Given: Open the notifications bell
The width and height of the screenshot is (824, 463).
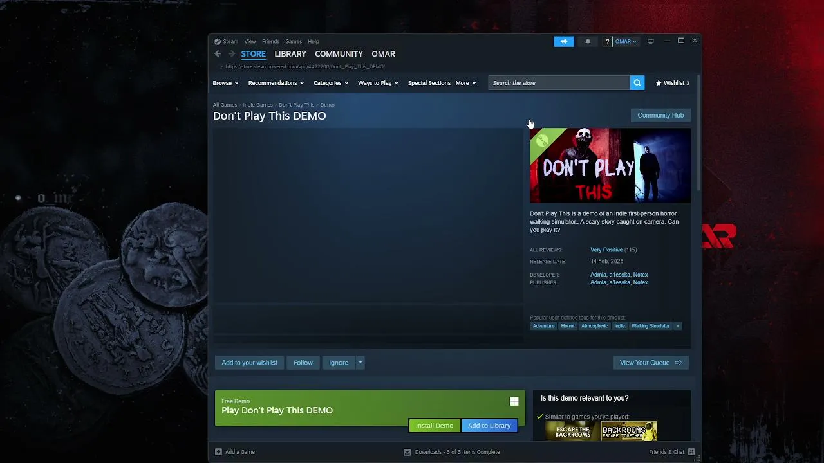Looking at the screenshot, I should click(x=588, y=41).
